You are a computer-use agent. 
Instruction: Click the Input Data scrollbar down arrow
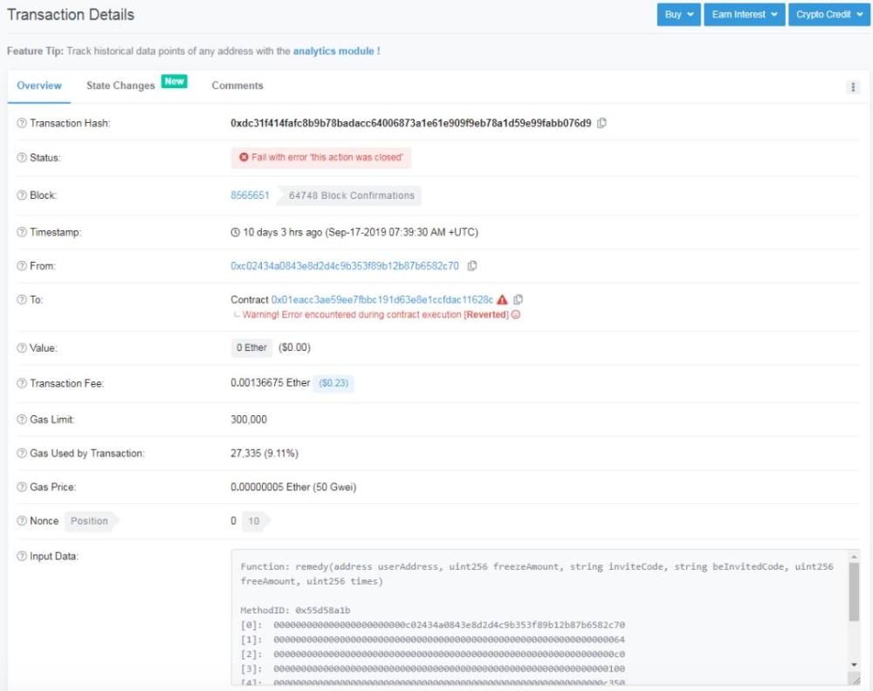pyautogui.click(x=854, y=665)
